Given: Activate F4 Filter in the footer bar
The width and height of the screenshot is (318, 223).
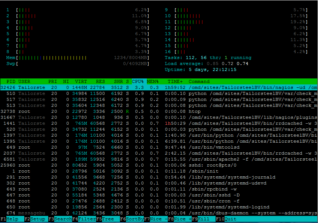Looking at the screenshot, I should pos(84,219).
